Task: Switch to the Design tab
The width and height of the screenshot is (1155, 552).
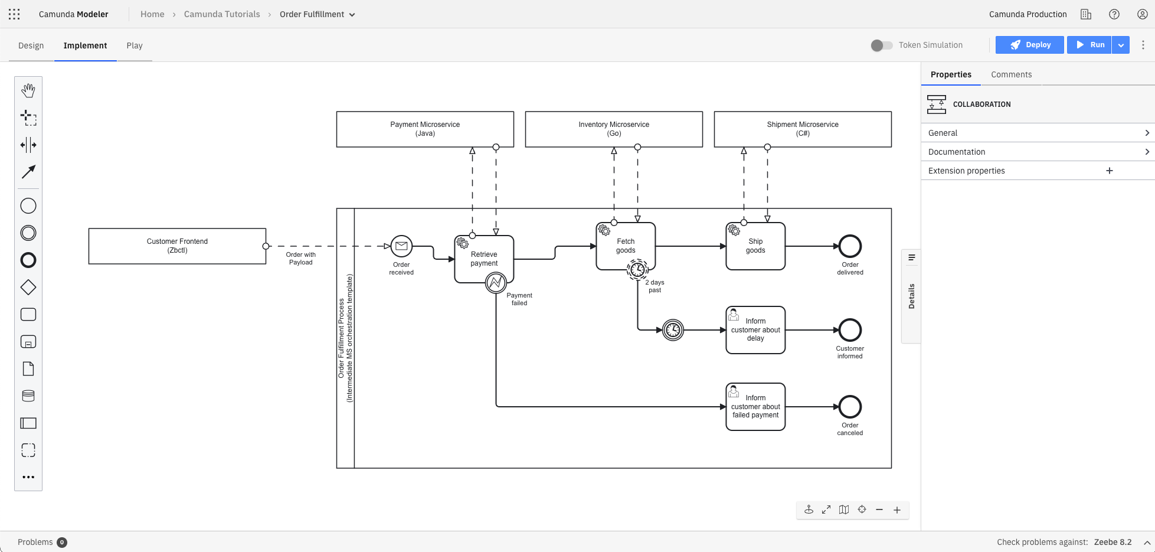Action: (31, 45)
